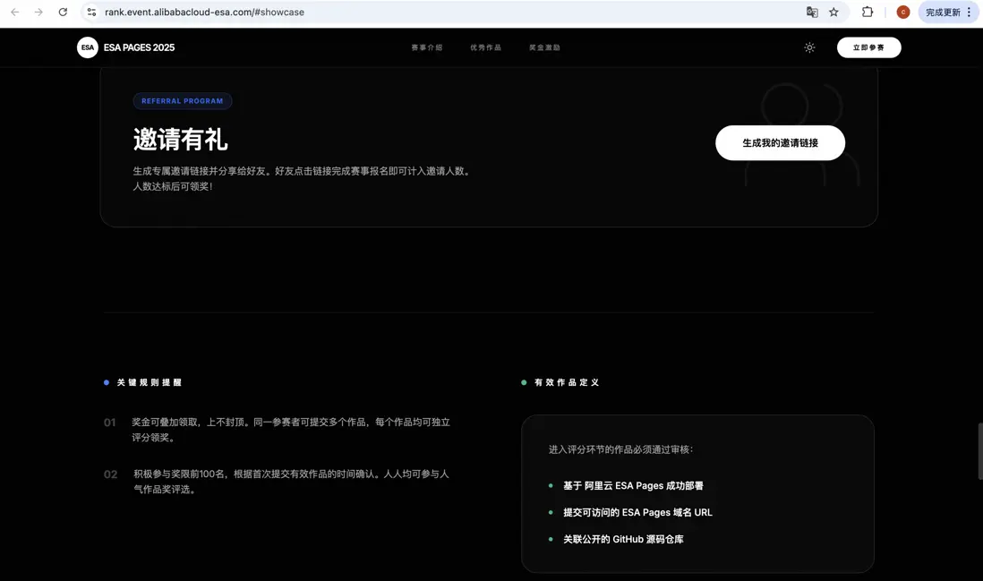Image resolution: width=983 pixels, height=581 pixels.
Task: Click the 完成更新 update button
Action: [942, 12]
